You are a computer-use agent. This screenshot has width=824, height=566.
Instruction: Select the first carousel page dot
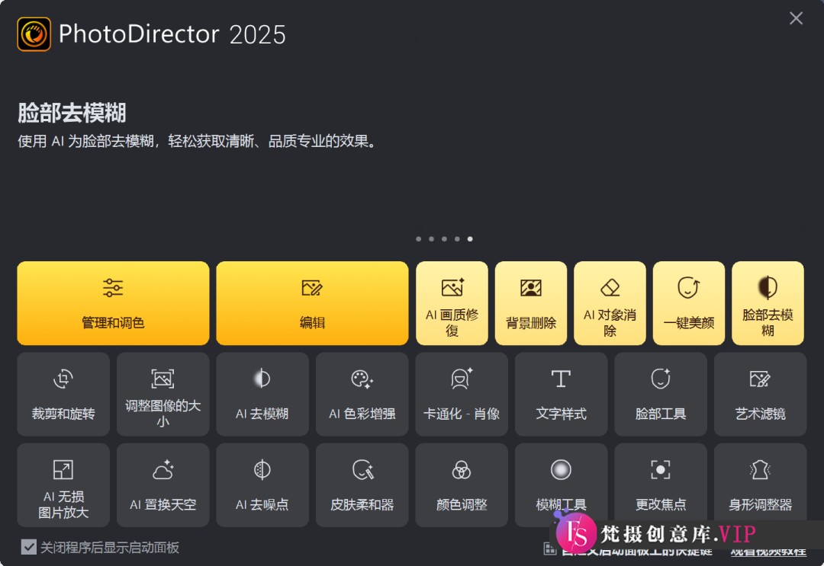pyautogui.click(x=418, y=238)
